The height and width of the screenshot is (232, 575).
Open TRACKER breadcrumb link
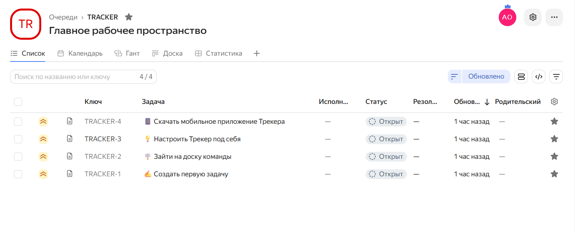103,17
